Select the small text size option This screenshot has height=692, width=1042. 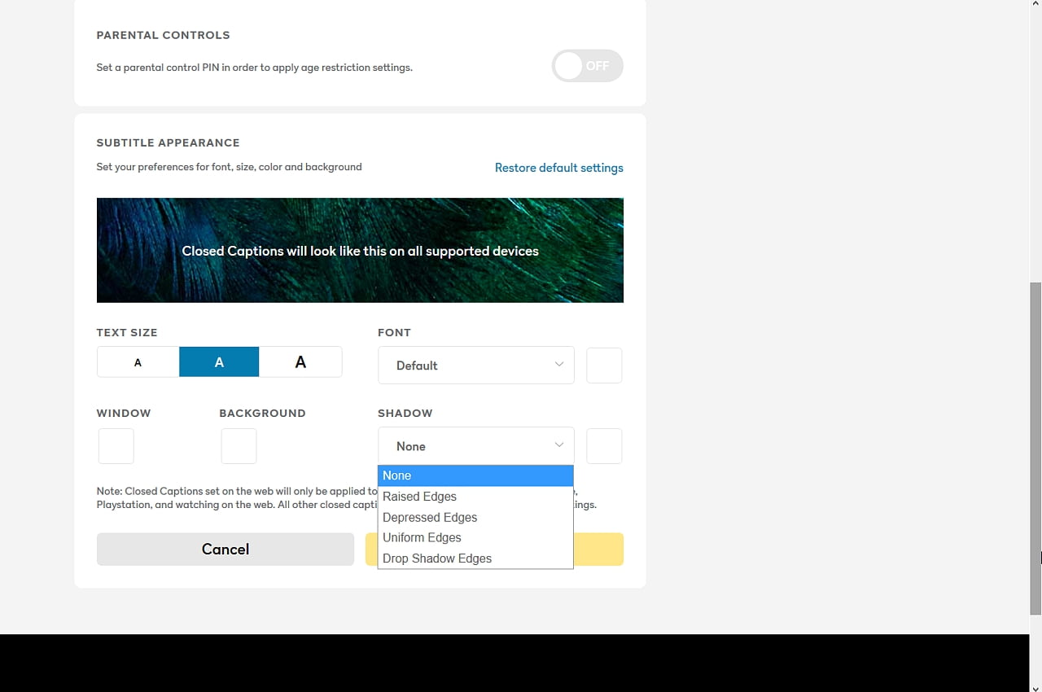pyautogui.click(x=138, y=361)
